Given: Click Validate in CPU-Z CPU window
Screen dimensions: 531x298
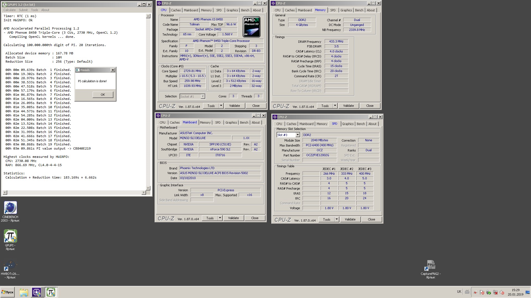Looking at the screenshot, I should [235, 106].
